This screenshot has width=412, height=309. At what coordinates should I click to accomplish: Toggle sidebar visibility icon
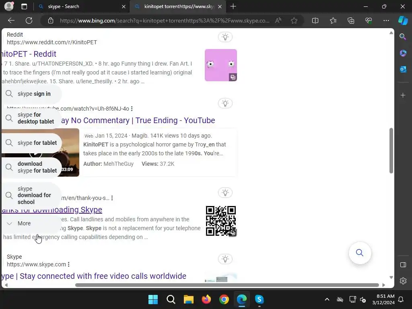click(403, 265)
